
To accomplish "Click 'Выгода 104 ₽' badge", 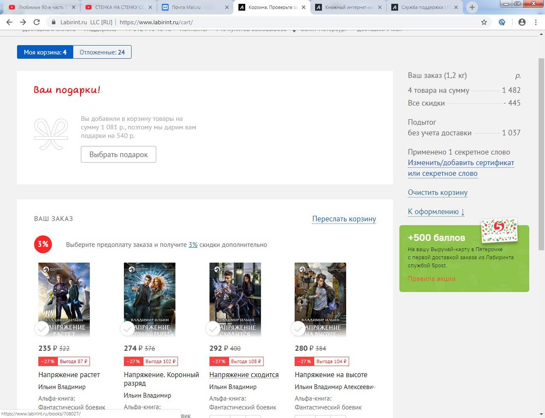I will pyautogui.click(x=331, y=361).
